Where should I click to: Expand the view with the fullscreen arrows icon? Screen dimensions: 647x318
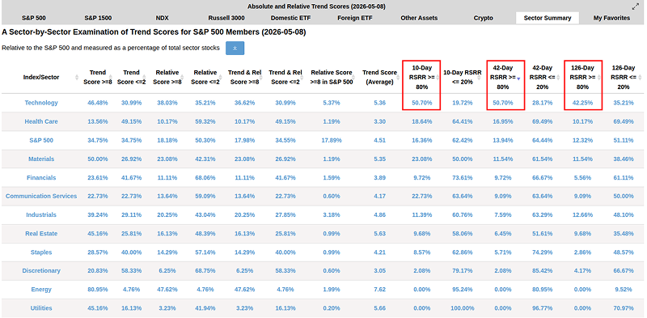click(x=635, y=6)
